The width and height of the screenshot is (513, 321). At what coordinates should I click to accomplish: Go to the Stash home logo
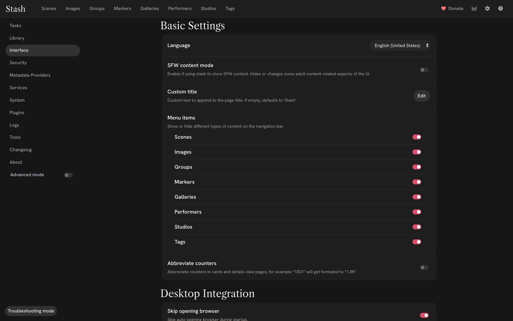pyautogui.click(x=16, y=9)
